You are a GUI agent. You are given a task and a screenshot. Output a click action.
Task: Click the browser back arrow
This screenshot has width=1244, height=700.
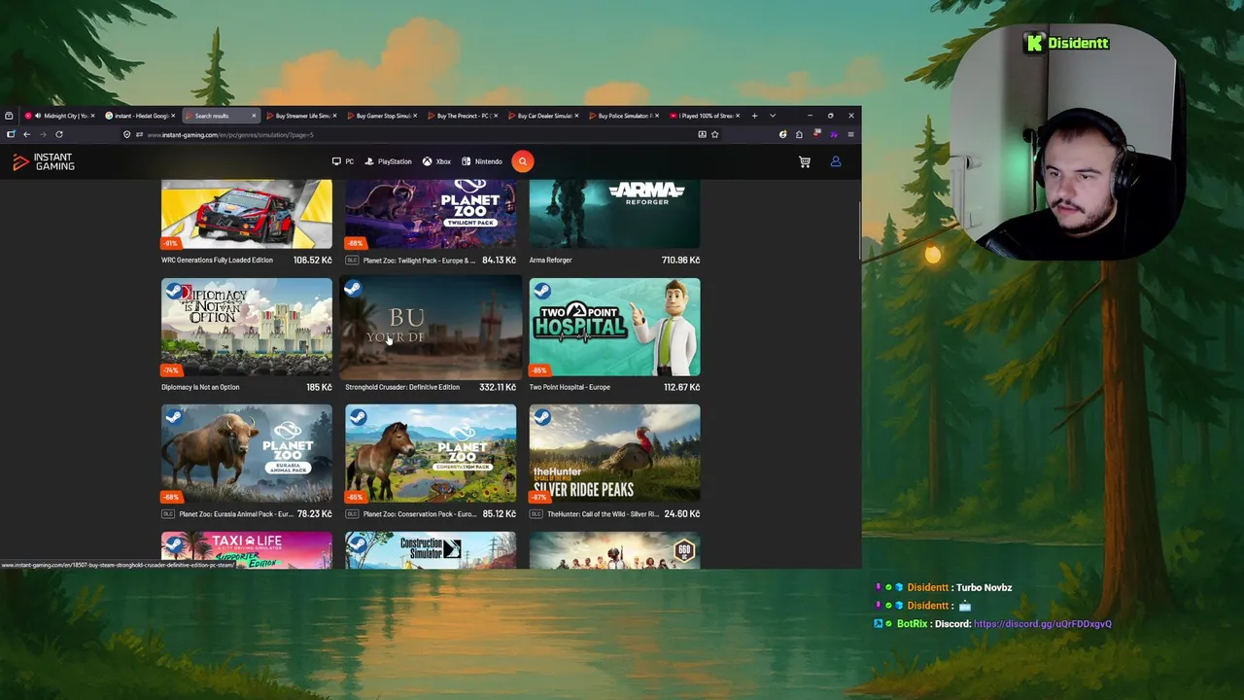click(26, 134)
